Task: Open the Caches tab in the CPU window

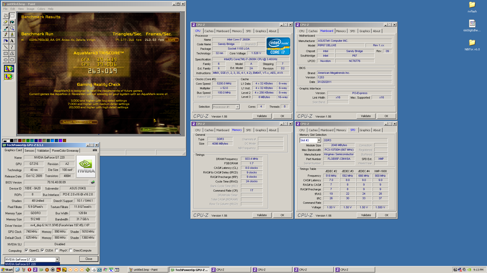Action: (x=209, y=31)
